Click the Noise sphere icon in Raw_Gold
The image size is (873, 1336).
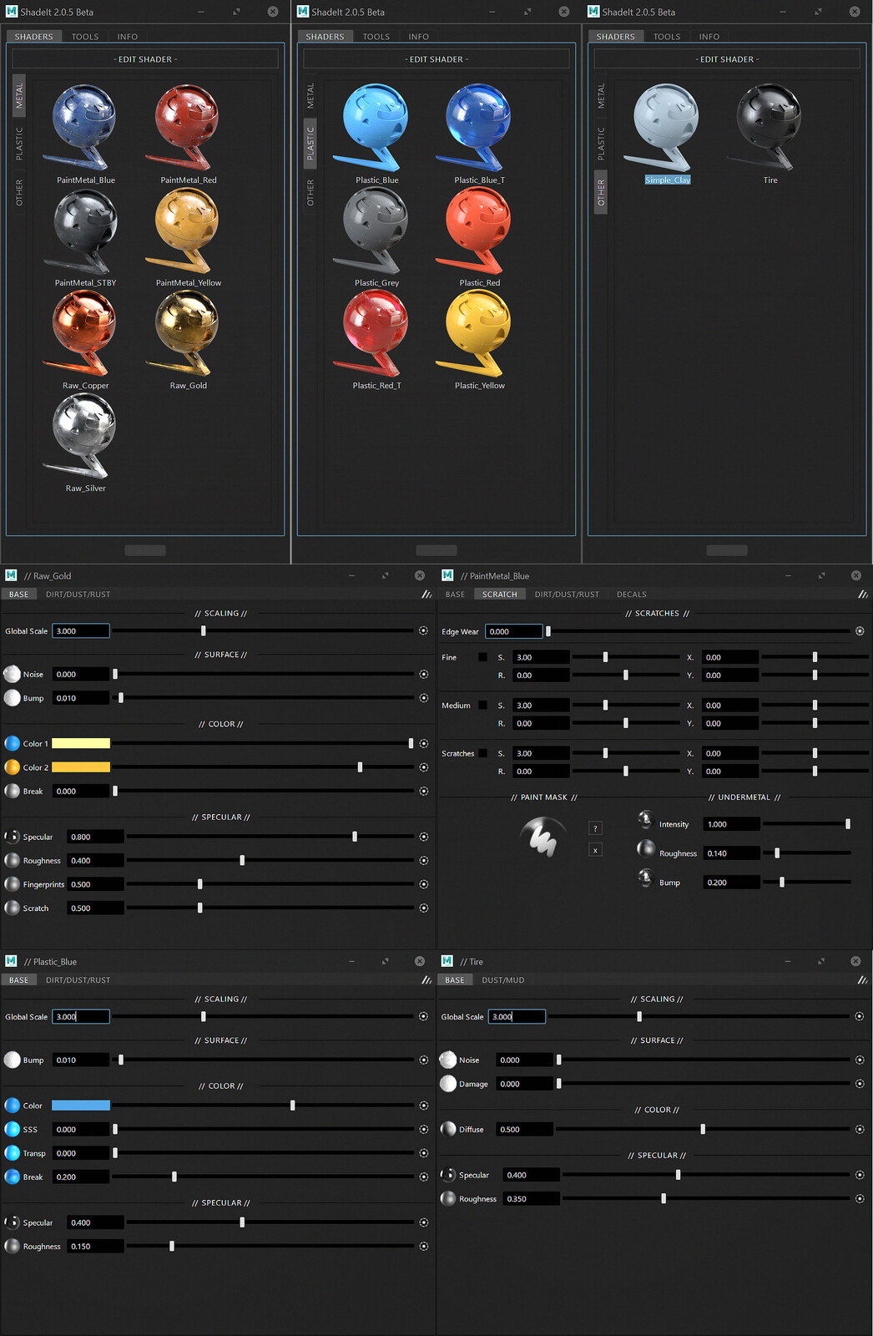(12, 674)
